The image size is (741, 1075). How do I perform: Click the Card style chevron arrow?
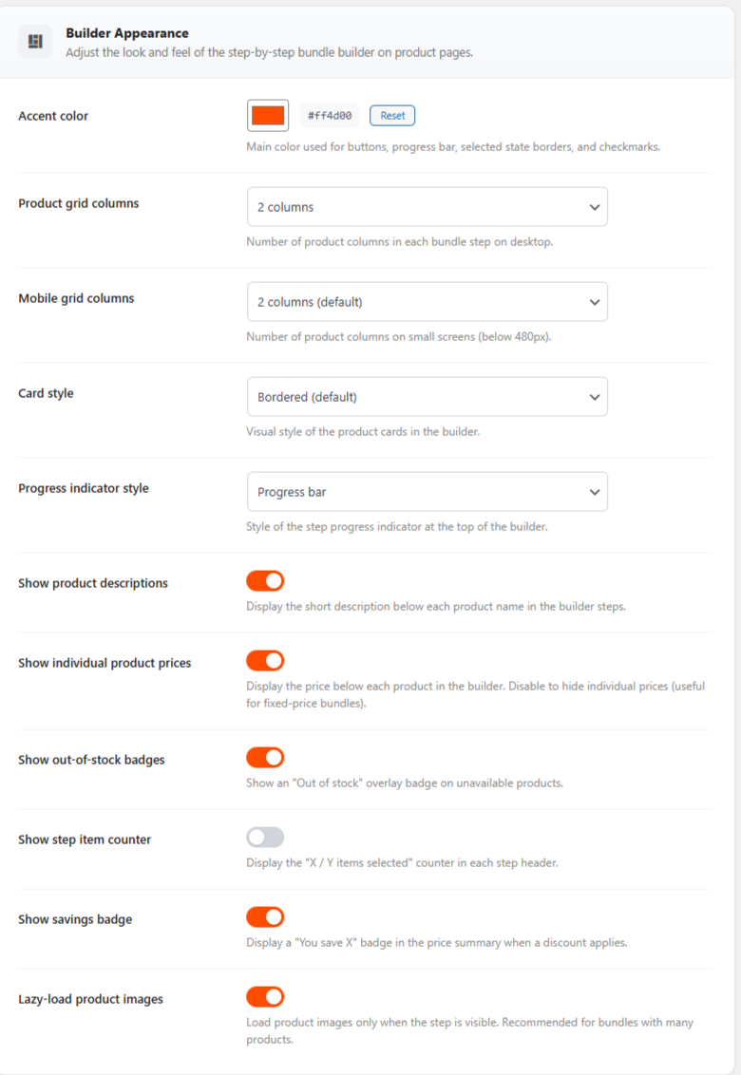(x=595, y=397)
